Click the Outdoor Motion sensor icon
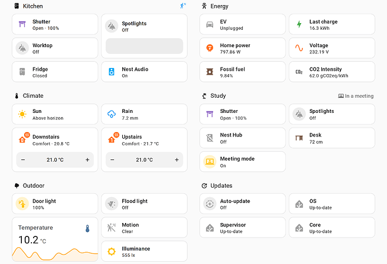Screen dimensions: 387x264 click(x=112, y=227)
